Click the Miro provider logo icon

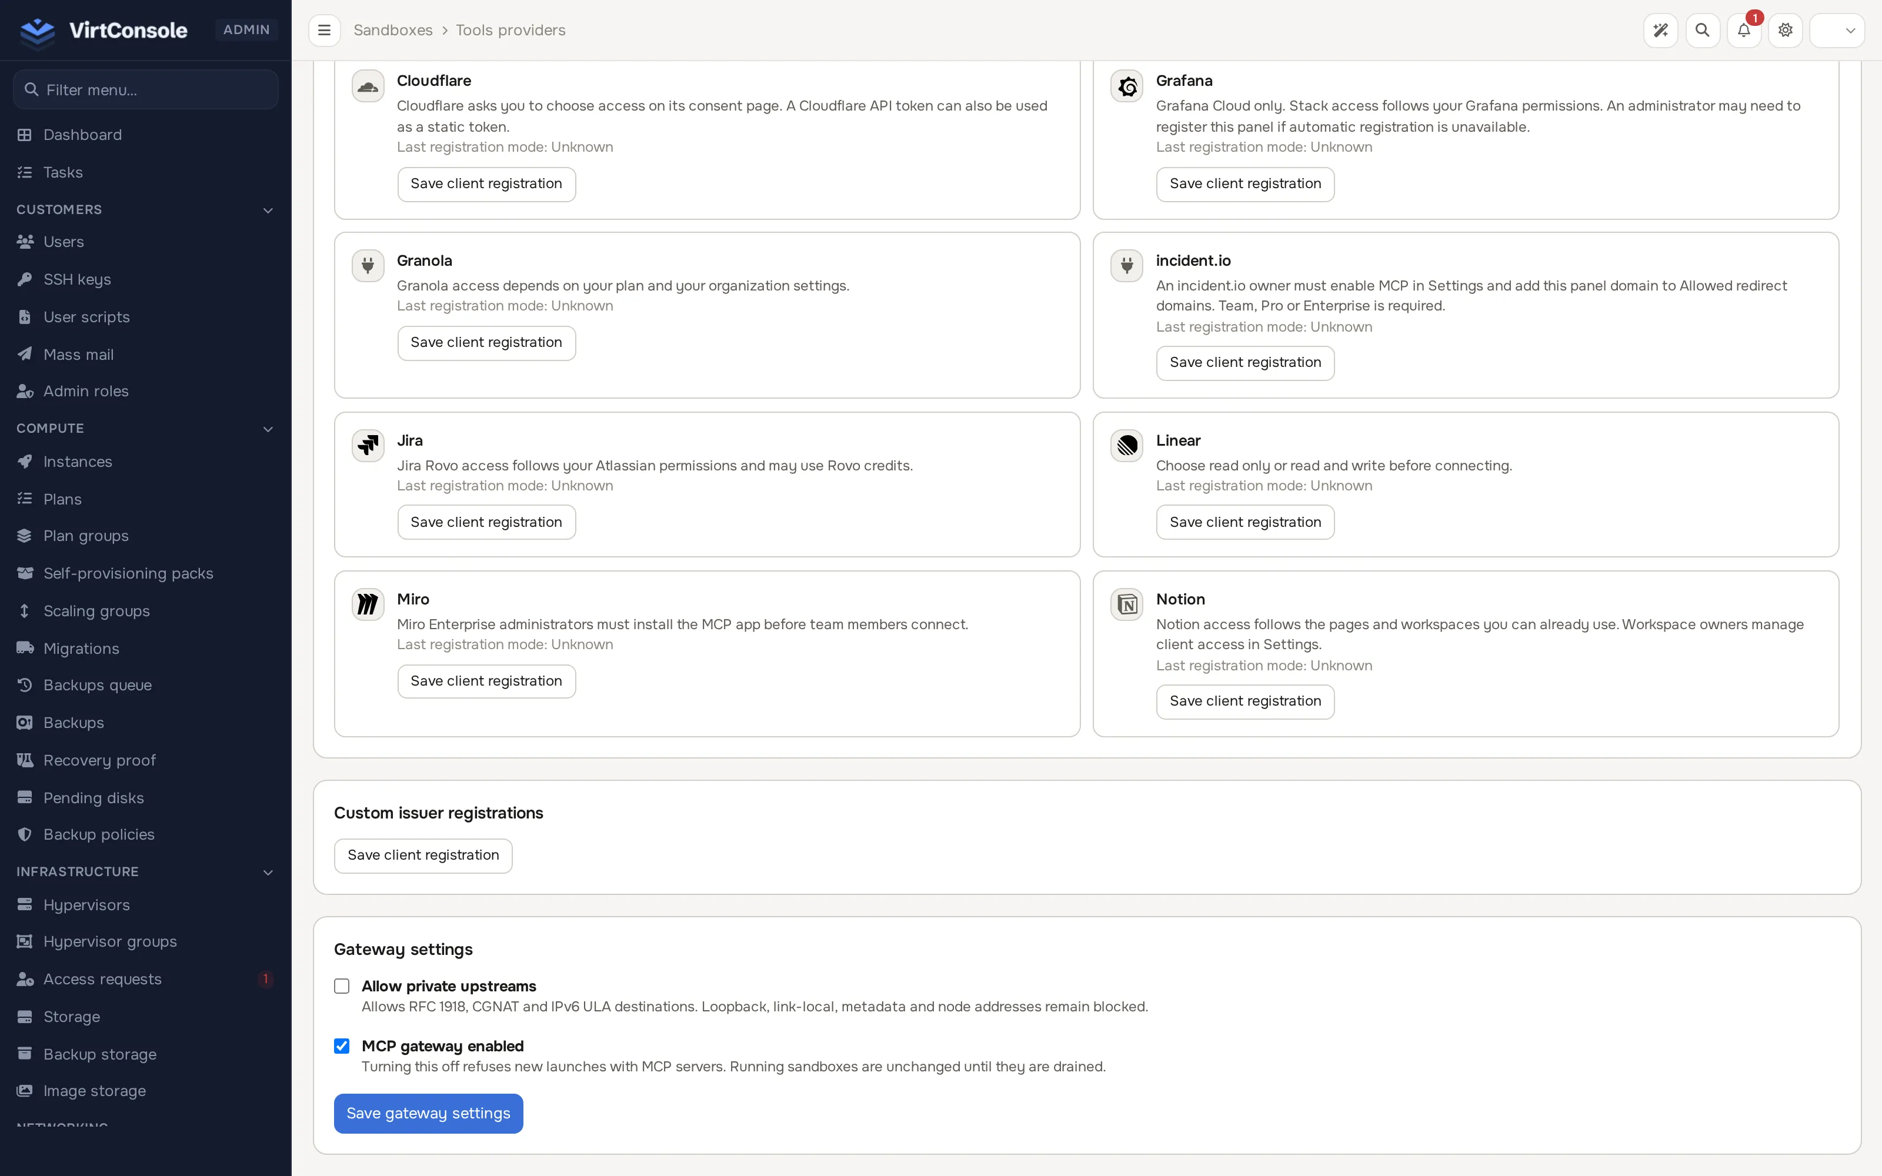368,604
